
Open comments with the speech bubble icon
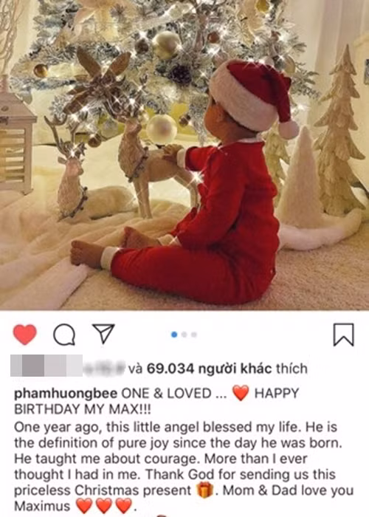[x=64, y=335]
